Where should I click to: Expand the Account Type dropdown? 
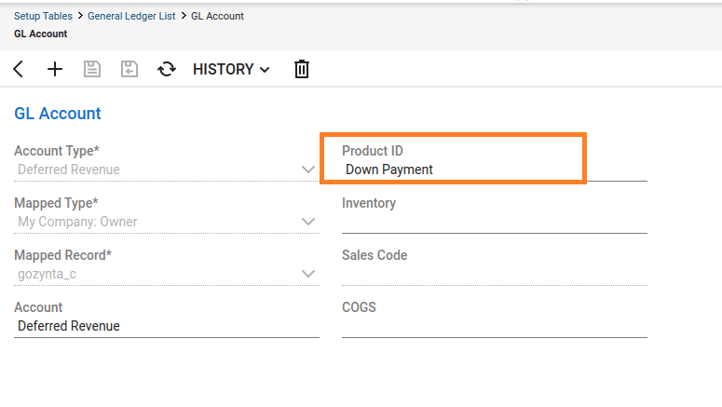(308, 170)
